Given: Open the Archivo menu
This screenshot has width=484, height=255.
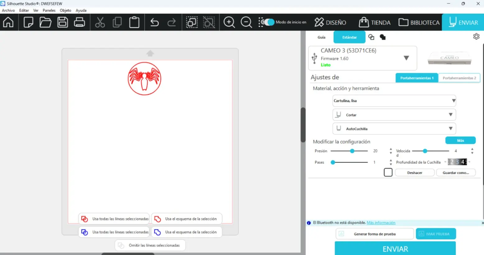Looking at the screenshot, I should coord(8,10).
